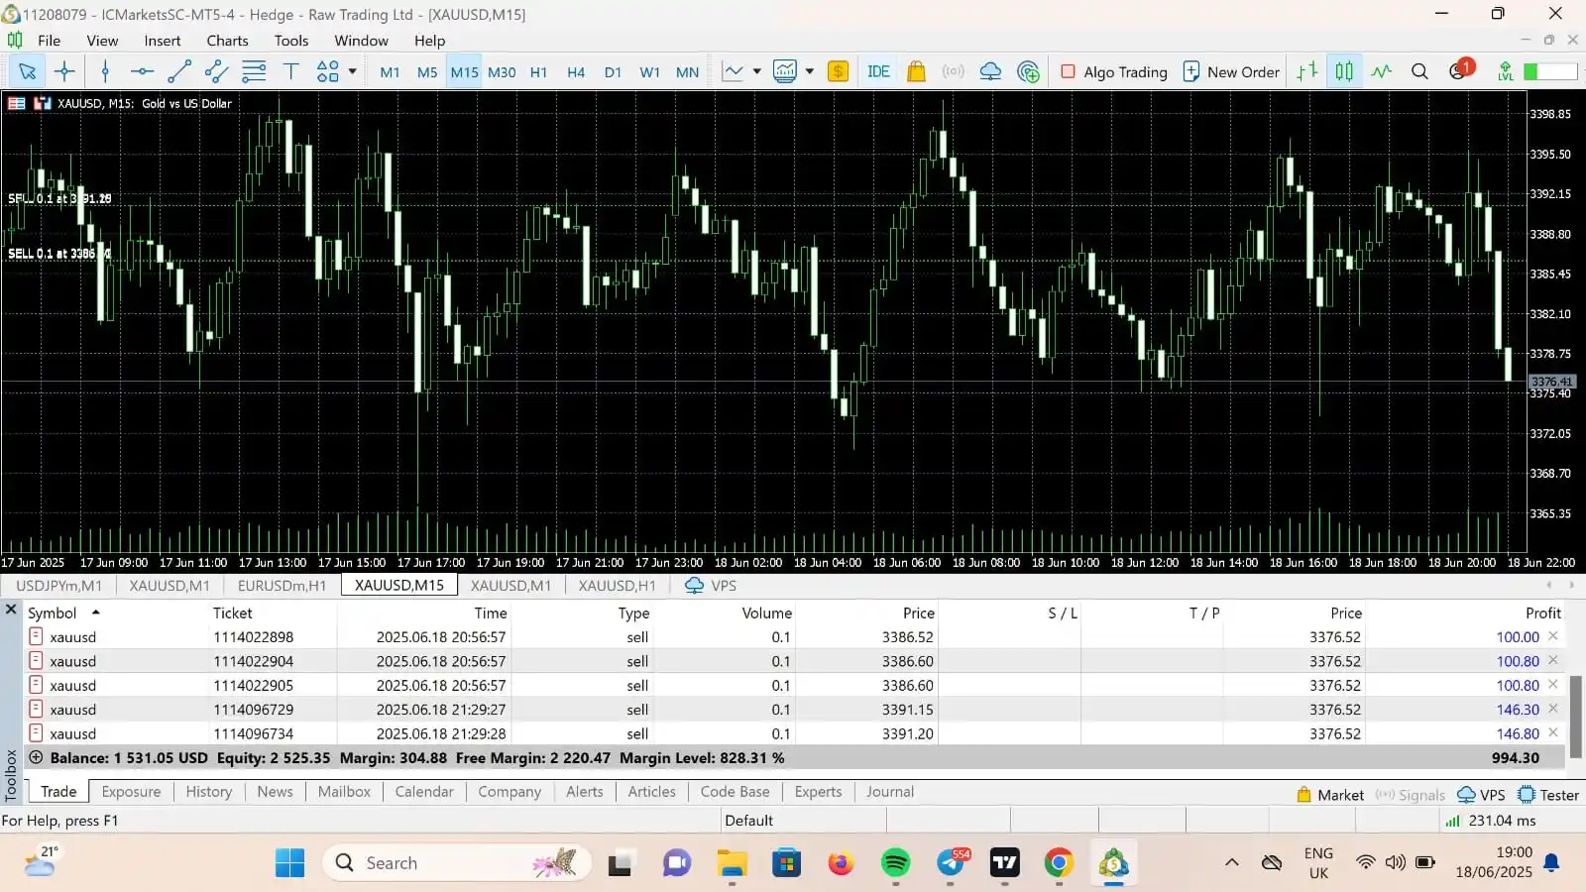
Task: Open the Windows Start menu
Action: pyautogui.click(x=290, y=863)
